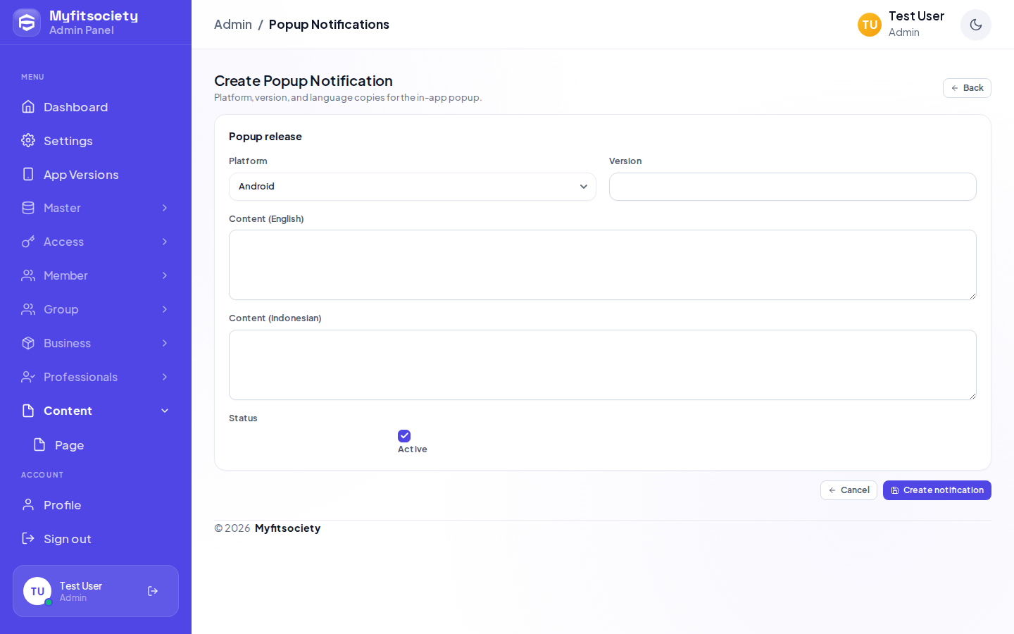Click the Page document icon
The image size is (1014, 634).
(39, 445)
